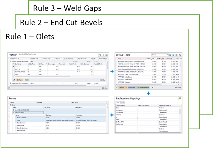Click the Name column header in Lookup Table

pyautogui.click(x=132, y=59)
